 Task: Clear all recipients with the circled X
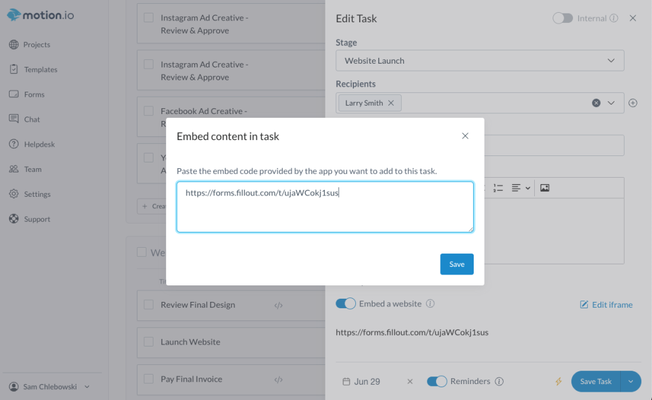(596, 103)
